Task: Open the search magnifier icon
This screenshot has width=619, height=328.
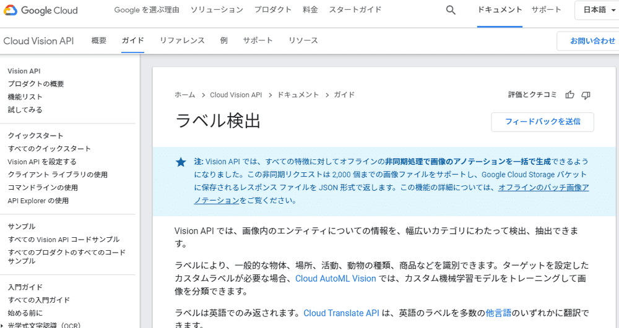Action: (451, 11)
